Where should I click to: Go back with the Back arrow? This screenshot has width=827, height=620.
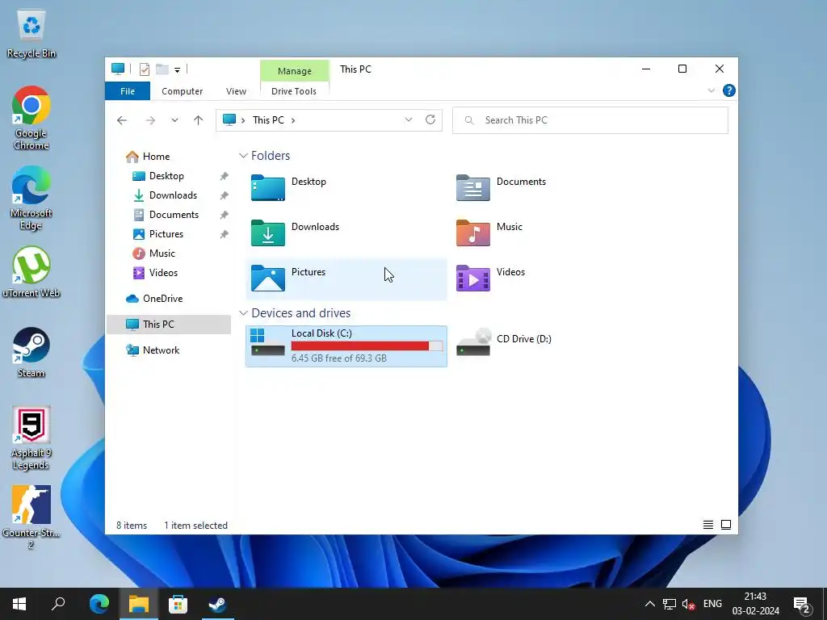[x=122, y=120]
